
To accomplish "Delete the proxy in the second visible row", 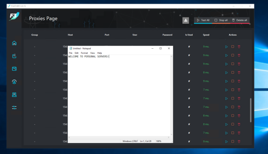I will tap(239, 55).
